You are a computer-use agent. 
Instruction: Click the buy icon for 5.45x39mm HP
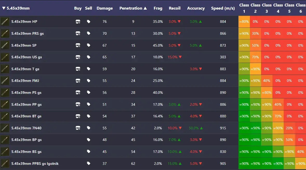[78, 22]
